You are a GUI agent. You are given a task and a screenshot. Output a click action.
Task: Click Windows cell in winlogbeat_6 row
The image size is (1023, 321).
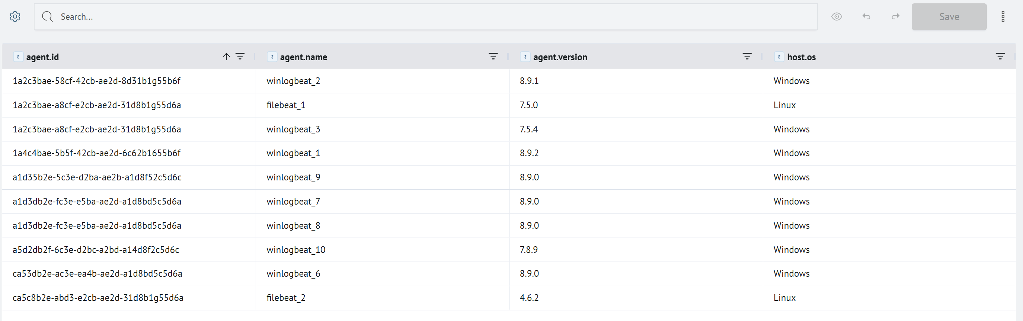click(889, 274)
